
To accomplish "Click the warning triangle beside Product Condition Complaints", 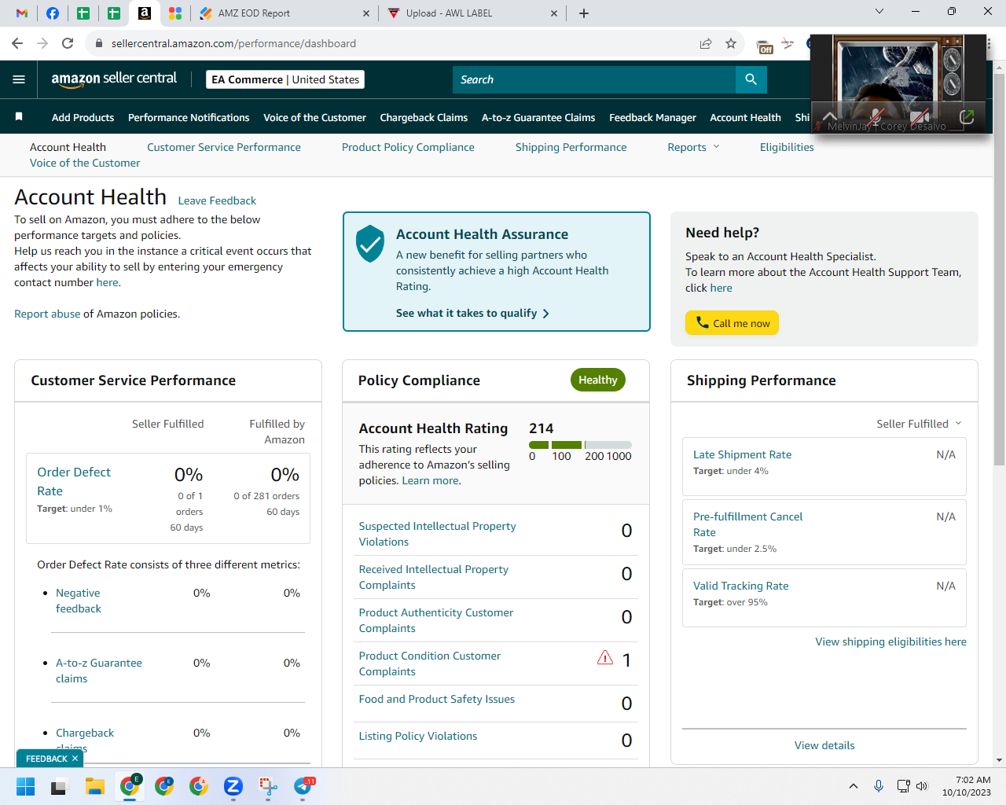I will click(x=605, y=657).
